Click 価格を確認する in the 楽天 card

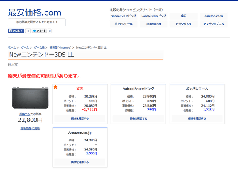pos(80,118)
